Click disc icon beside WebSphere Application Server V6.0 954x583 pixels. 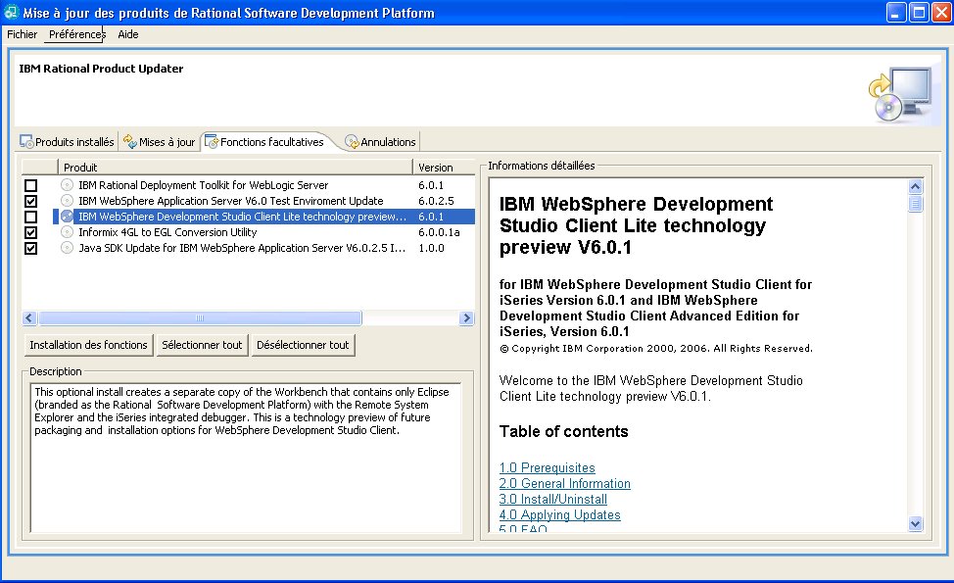[x=67, y=201]
